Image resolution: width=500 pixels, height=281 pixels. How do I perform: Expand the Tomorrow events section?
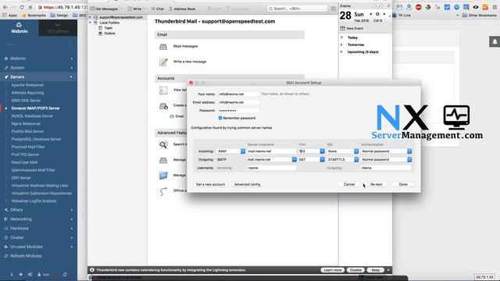point(342,45)
